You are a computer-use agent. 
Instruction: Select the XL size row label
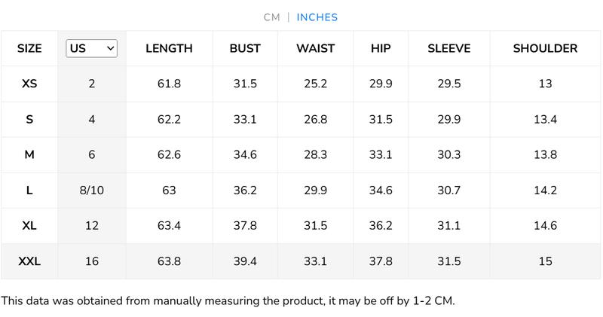29,226
